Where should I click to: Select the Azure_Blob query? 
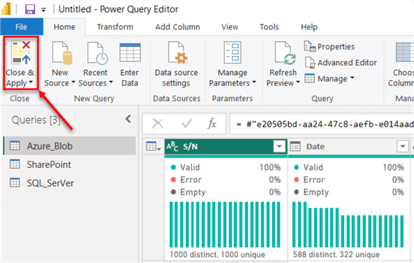(x=70, y=146)
